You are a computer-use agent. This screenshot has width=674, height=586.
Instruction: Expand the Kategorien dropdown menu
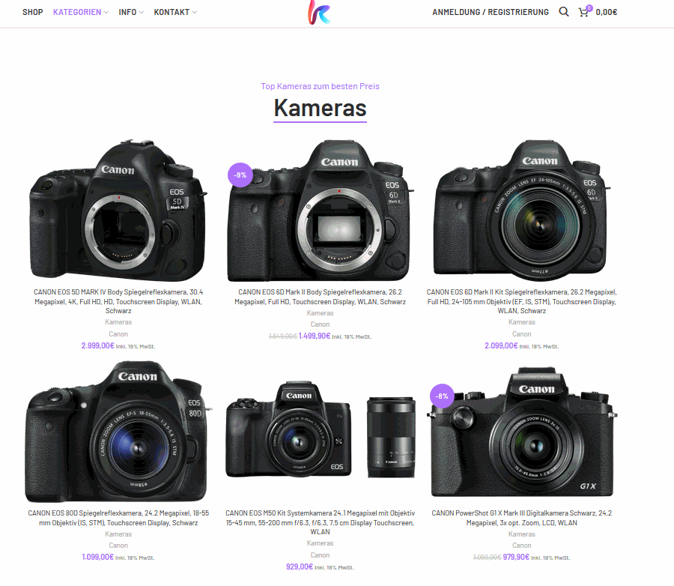point(80,12)
